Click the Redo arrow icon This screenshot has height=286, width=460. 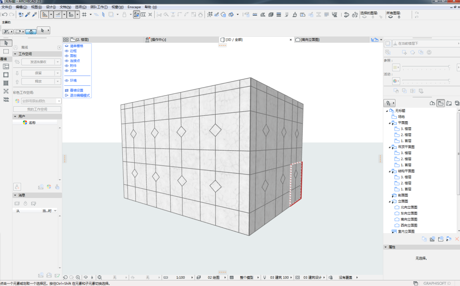click(12, 15)
